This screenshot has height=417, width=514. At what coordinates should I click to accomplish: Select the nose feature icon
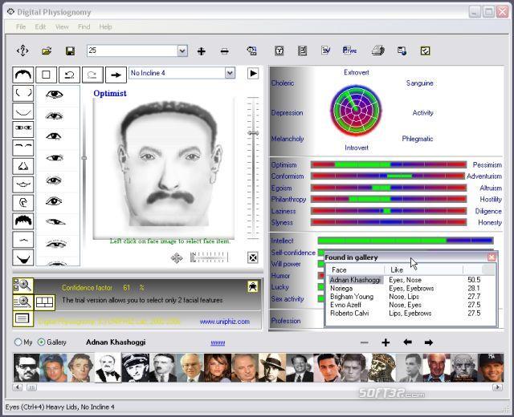[x=23, y=166]
